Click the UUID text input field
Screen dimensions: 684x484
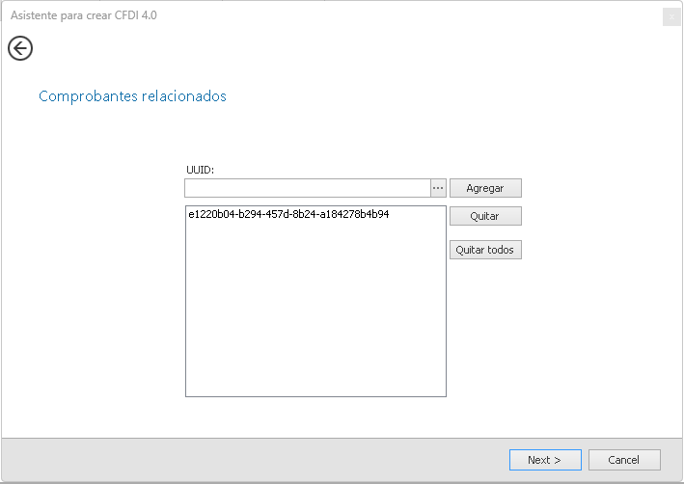[x=307, y=188]
